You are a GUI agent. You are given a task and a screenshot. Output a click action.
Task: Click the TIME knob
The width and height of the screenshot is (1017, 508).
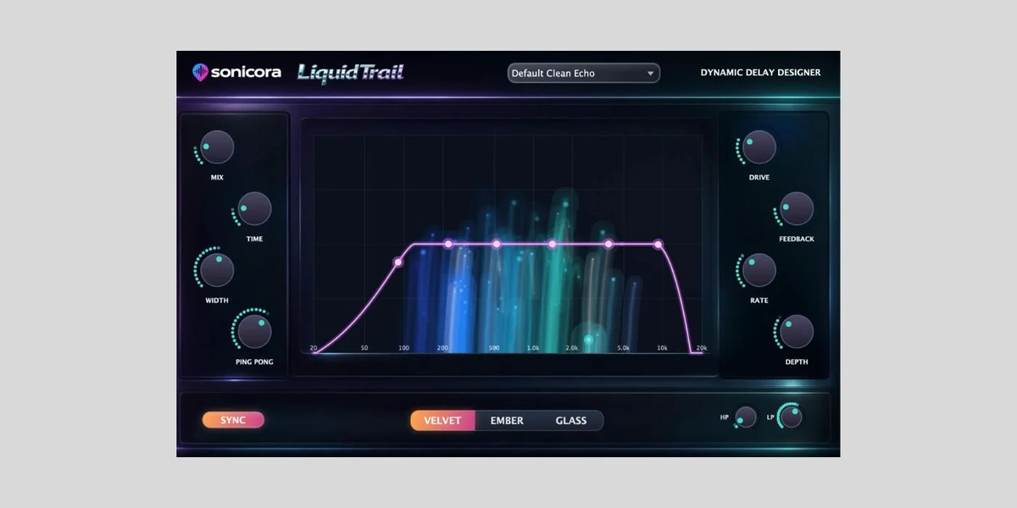[253, 210]
